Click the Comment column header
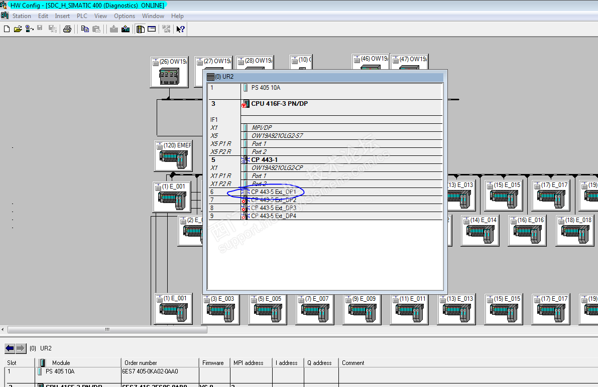The image size is (598, 387). coord(468,362)
